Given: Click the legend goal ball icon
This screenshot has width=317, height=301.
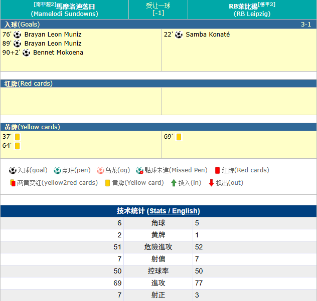Looking at the screenshot, I should (13, 170).
